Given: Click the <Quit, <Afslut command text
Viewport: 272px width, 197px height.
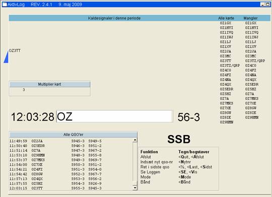Looking at the screenshot, I should [191, 157].
